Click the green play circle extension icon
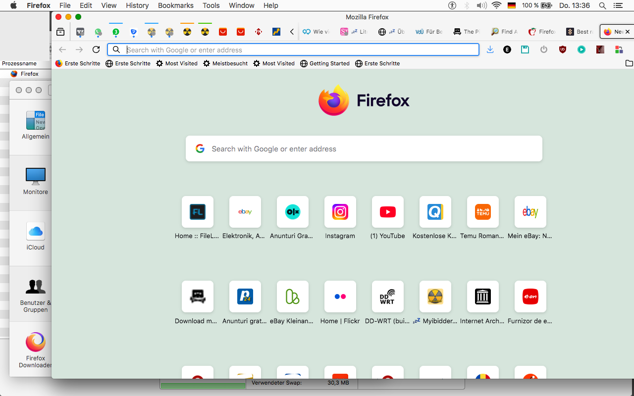This screenshot has height=396, width=634. 581,49
